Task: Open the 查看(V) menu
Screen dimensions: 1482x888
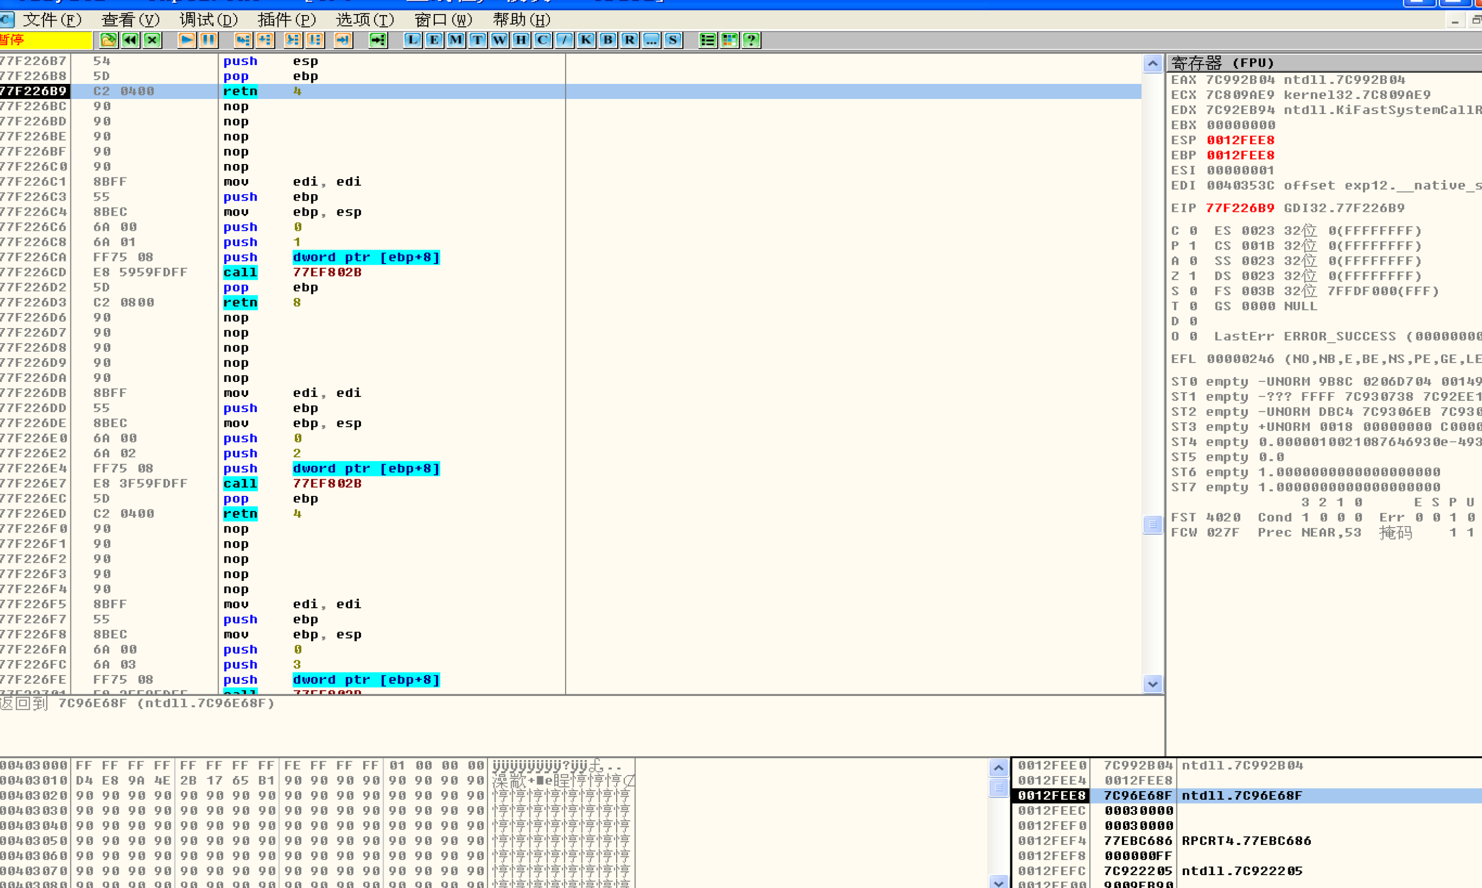Action: pyautogui.click(x=130, y=20)
